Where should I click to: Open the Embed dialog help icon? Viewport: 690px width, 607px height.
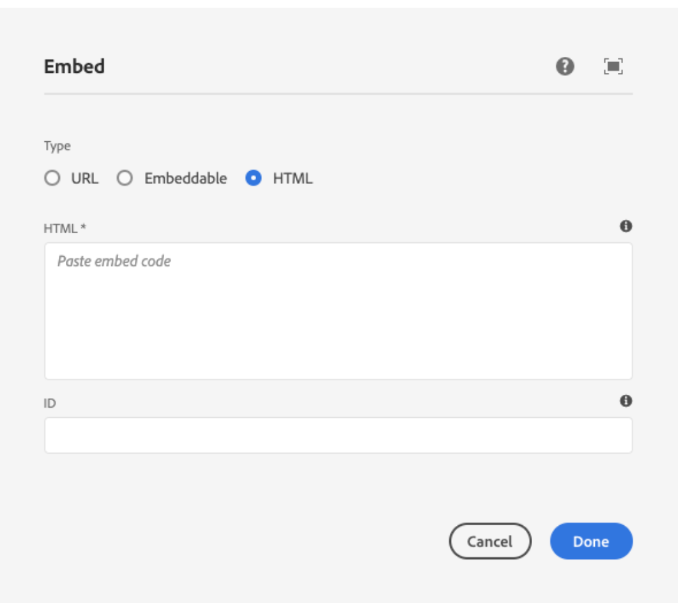point(565,66)
